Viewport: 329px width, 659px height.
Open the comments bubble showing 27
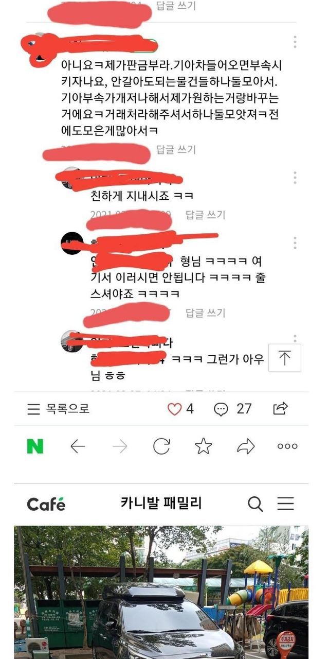[221, 409]
